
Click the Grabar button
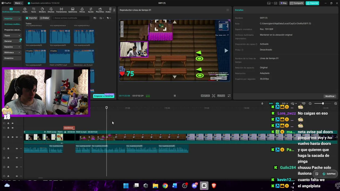[x=45, y=18]
